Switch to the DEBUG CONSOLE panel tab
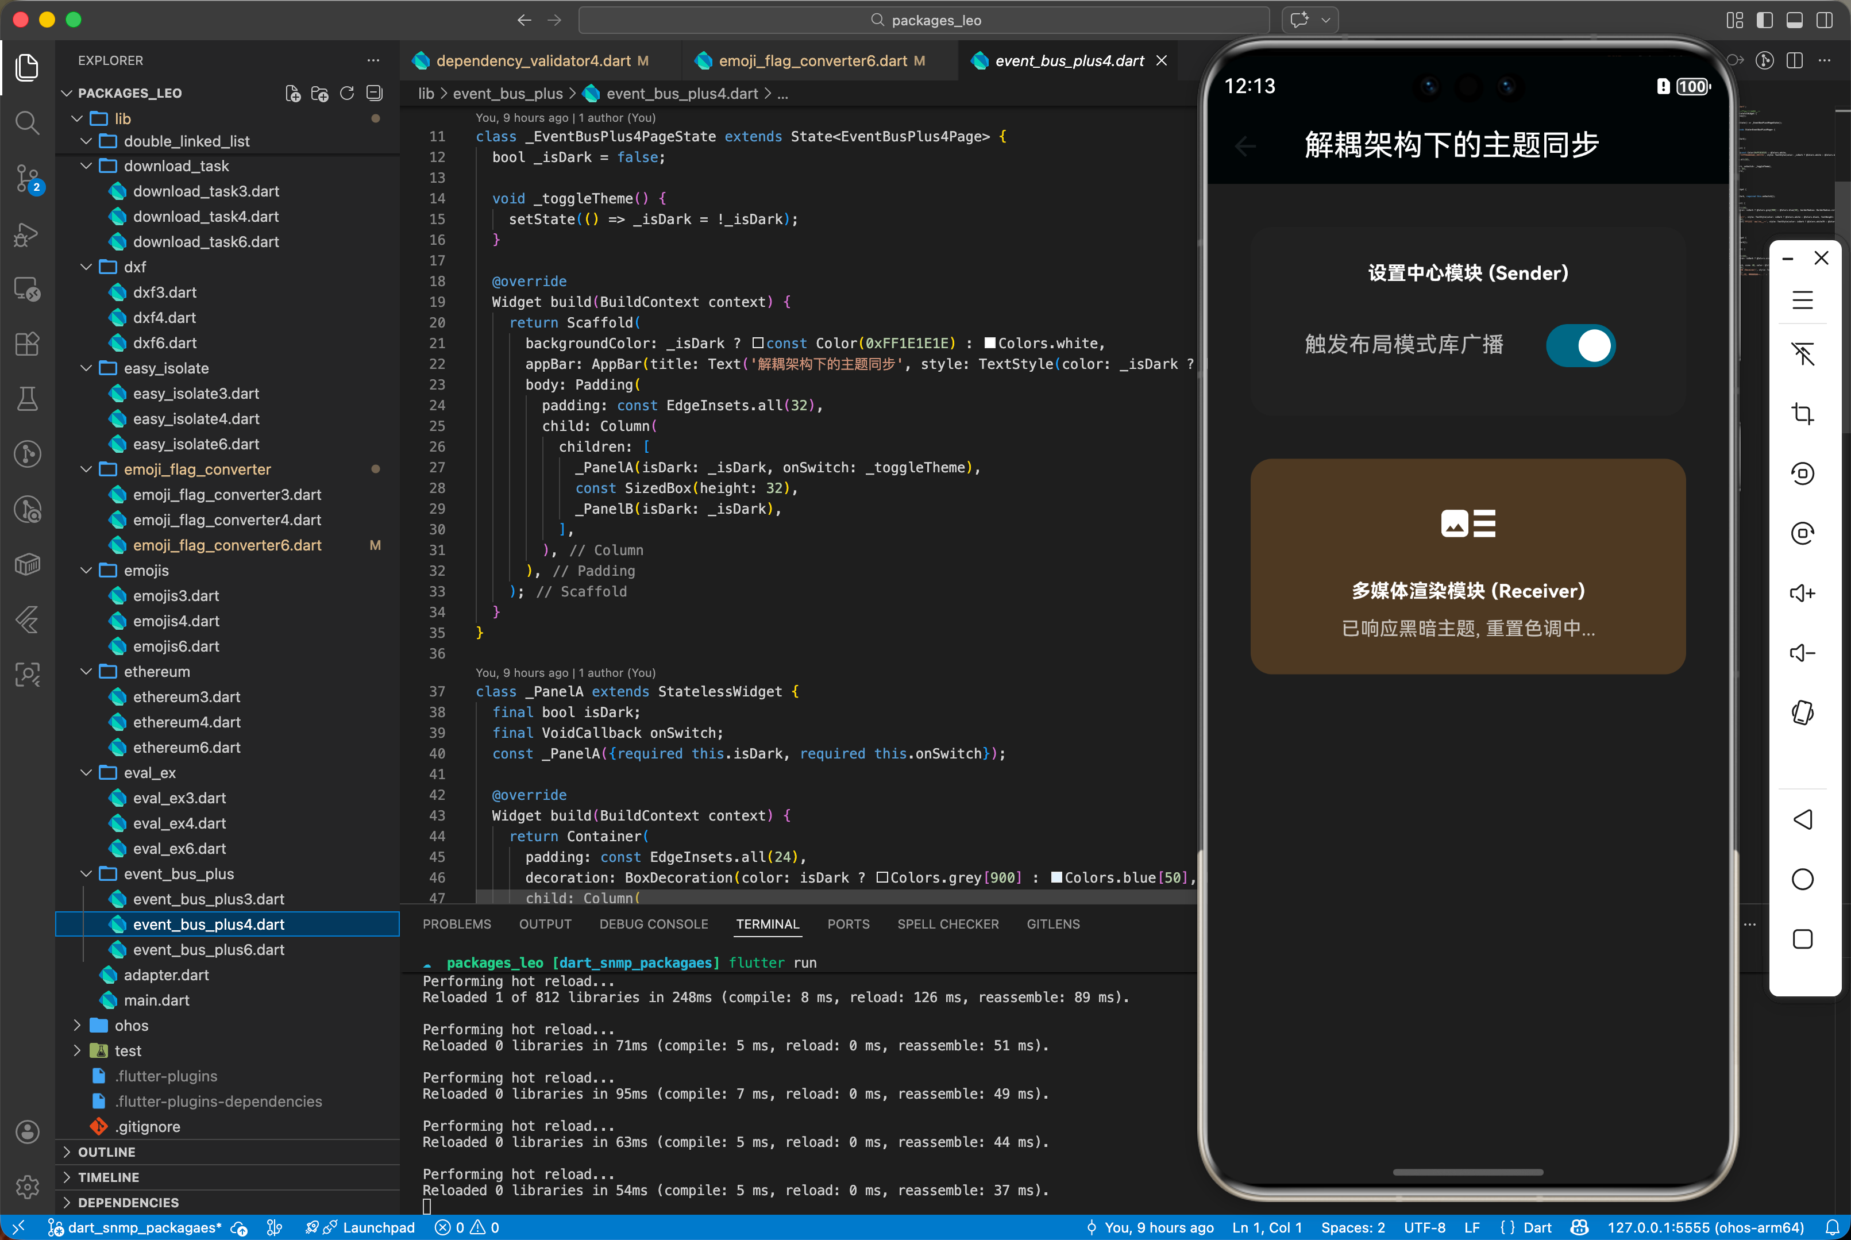The height and width of the screenshot is (1240, 1851). pyautogui.click(x=653, y=923)
